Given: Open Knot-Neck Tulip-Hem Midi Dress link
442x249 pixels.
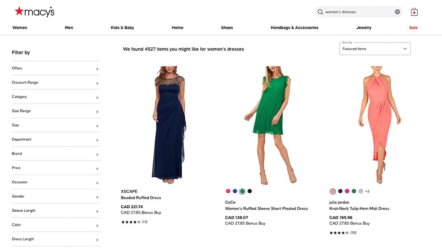Looking at the screenshot, I should (x=359, y=208).
